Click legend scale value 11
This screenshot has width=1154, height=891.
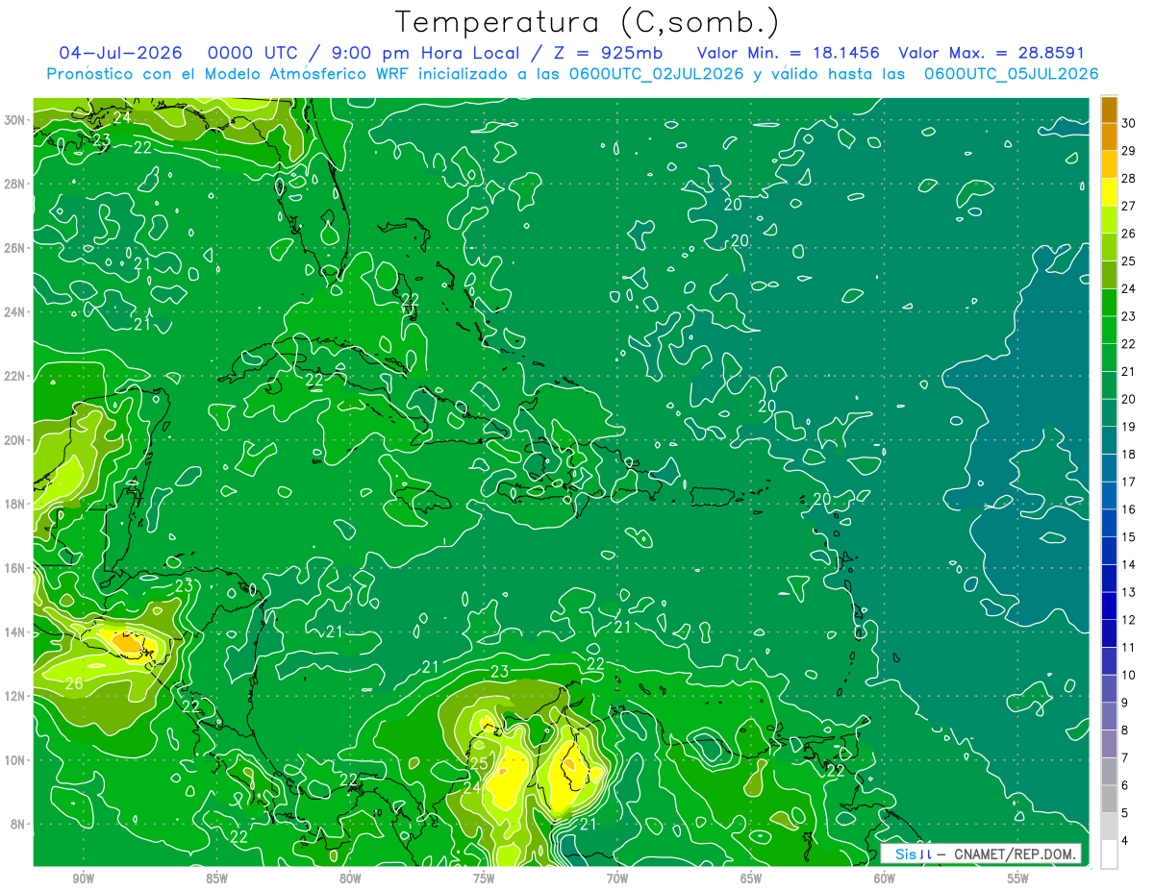(1129, 647)
